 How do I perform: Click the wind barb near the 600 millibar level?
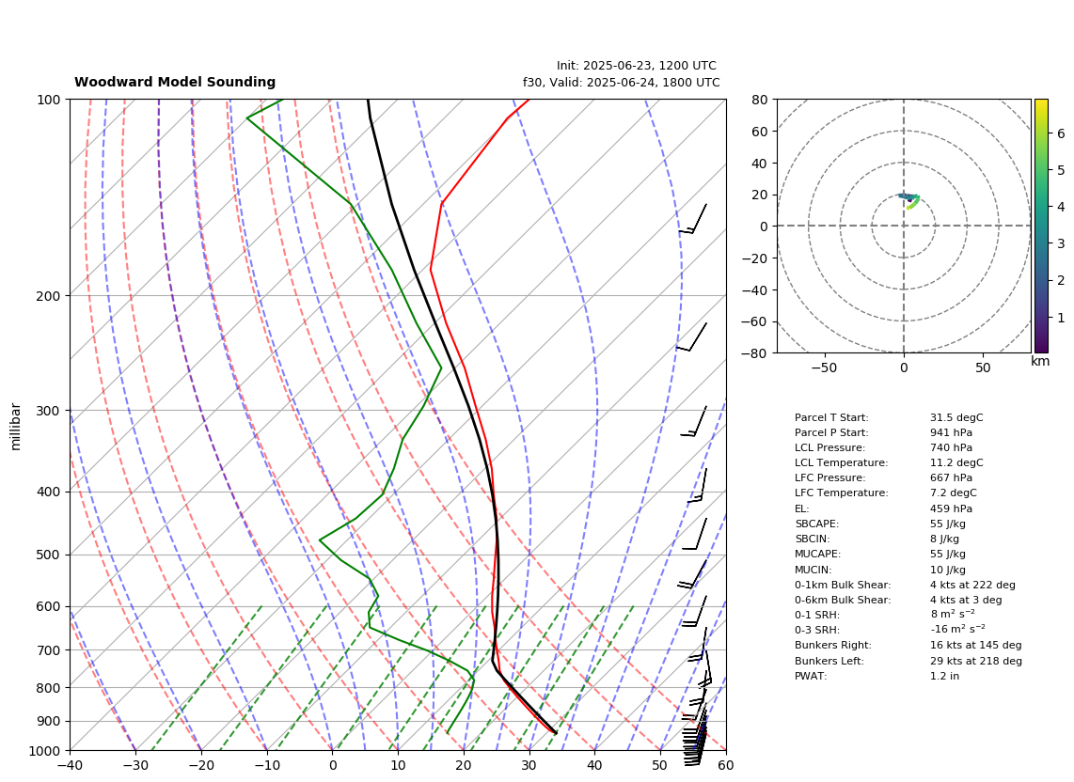pos(694,612)
